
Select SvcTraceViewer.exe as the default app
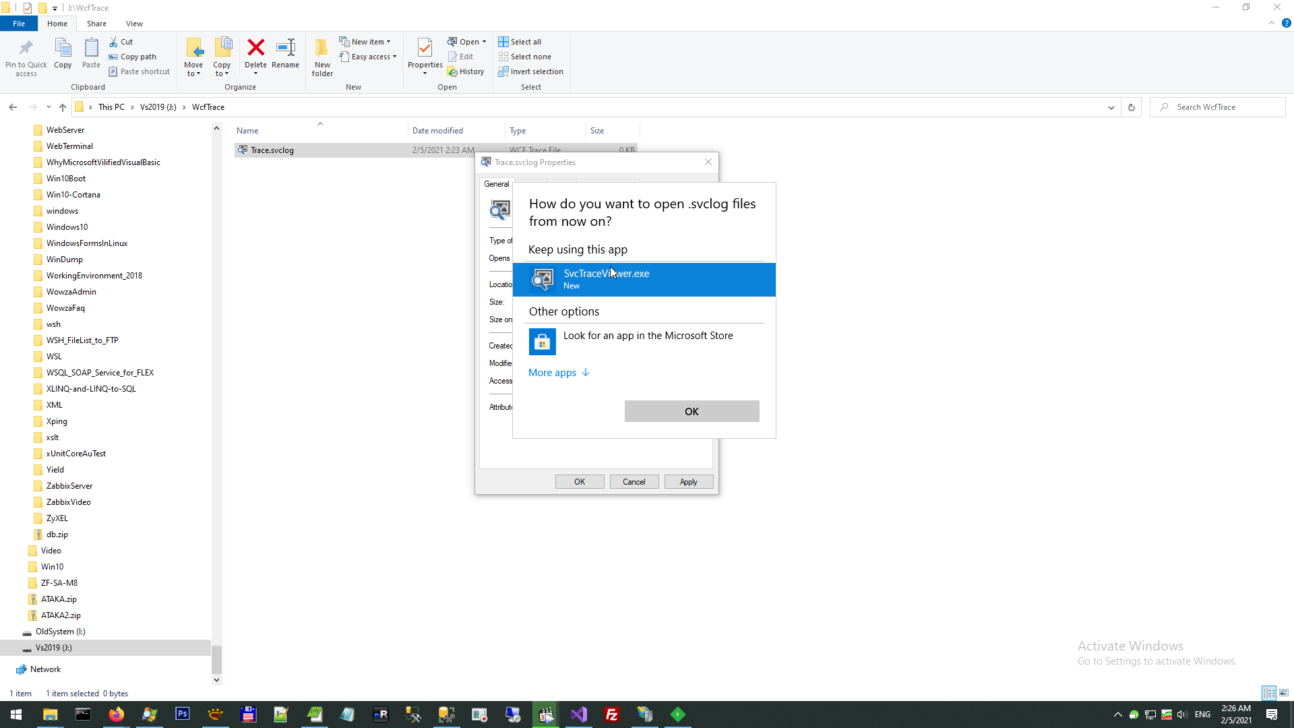644,279
